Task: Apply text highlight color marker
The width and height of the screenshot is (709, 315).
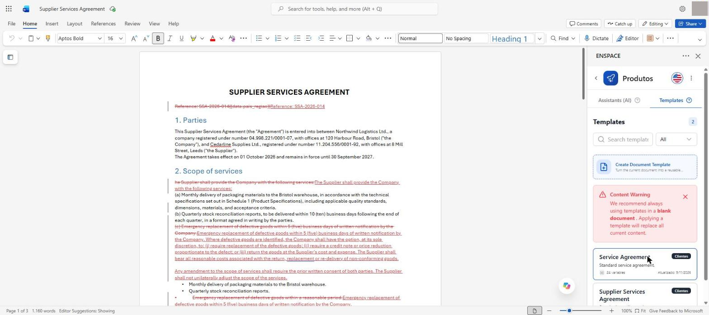Action: point(193,38)
